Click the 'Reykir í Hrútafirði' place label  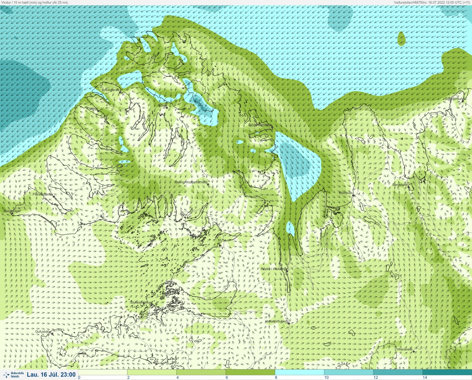coord(274,269)
